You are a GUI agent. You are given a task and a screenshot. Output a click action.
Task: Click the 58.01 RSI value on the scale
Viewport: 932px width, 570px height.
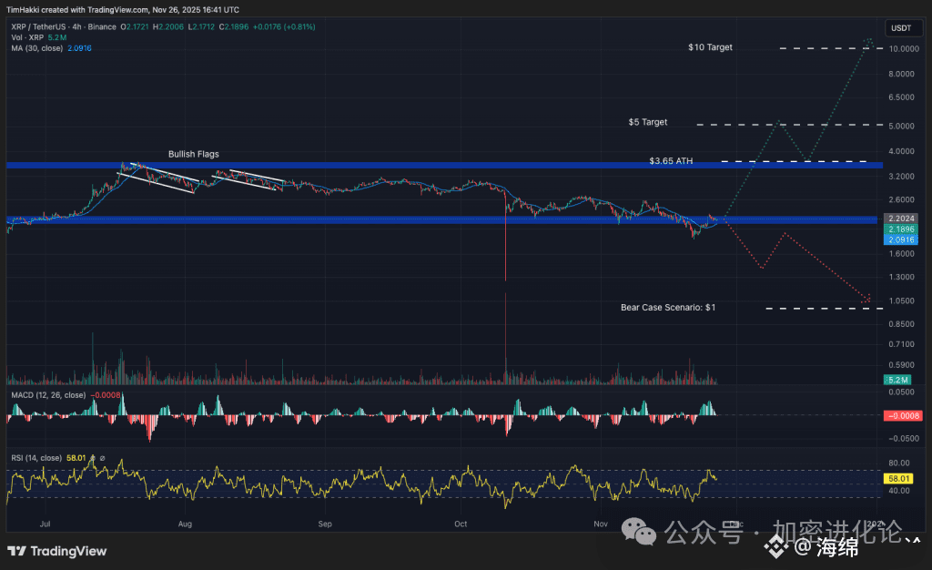(x=899, y=477)
